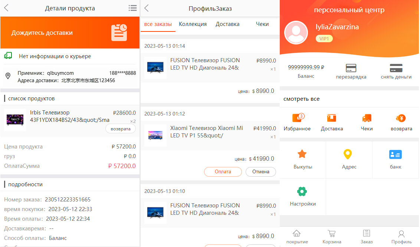The width and height of the screenshot is (420, 247).
Task: Click the Способ оплаты: Баланс row
Action: pos(35,238)
